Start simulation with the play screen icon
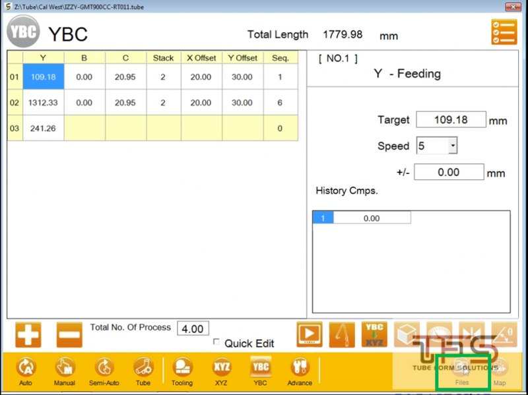528x395 pixels. 310,334
